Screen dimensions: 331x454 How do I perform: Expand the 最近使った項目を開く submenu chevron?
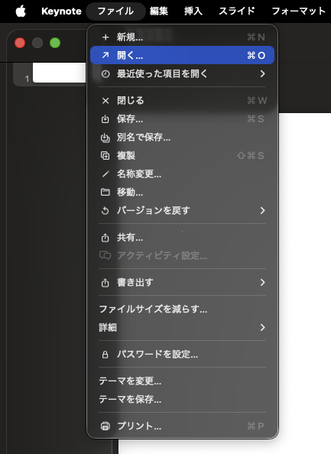click(262, 73)
